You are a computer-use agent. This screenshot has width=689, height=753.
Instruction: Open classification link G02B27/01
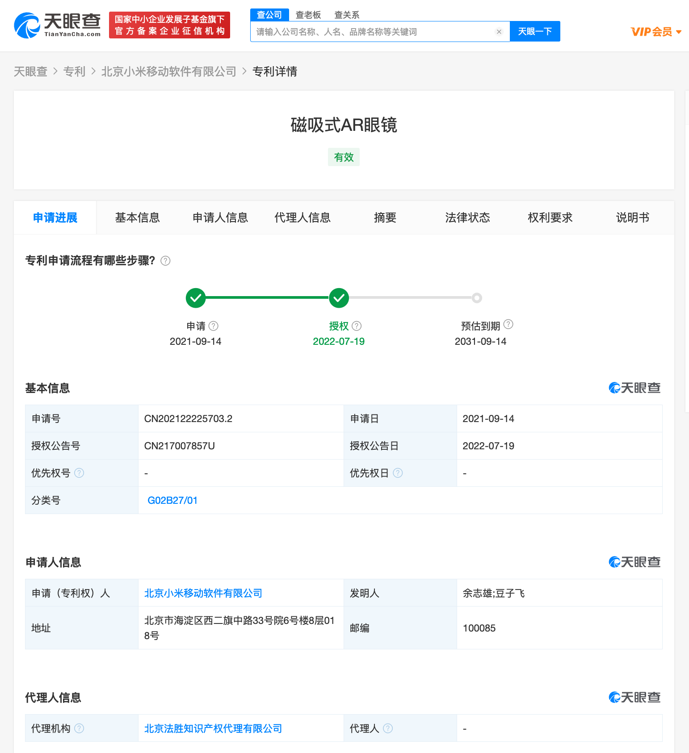pos(172,500)
